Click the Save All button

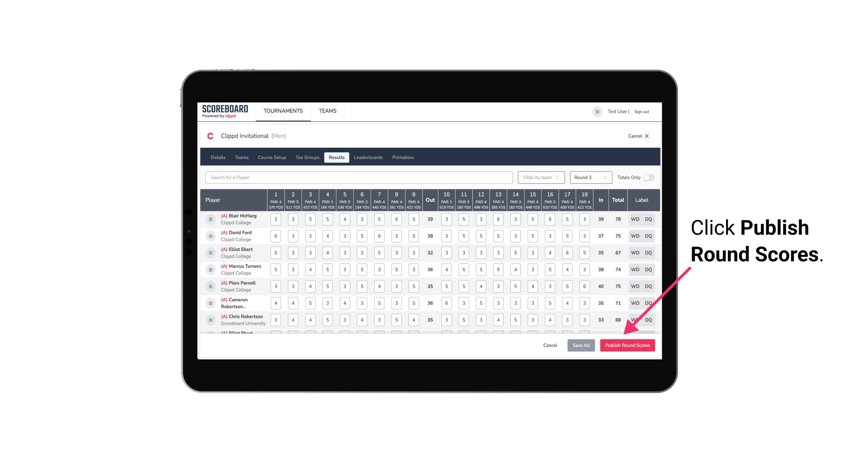point(581,346)
